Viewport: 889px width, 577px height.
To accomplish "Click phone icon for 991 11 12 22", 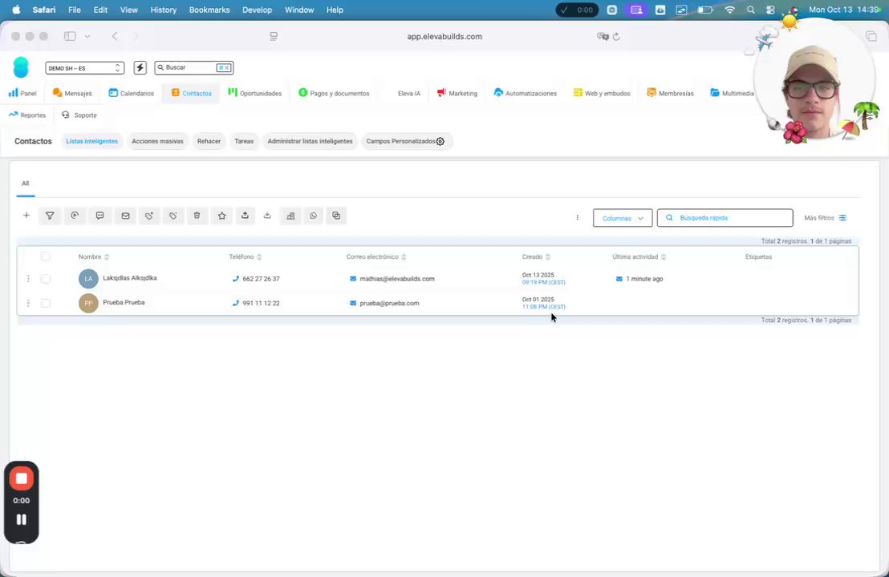I will click(x=236, y=303).
